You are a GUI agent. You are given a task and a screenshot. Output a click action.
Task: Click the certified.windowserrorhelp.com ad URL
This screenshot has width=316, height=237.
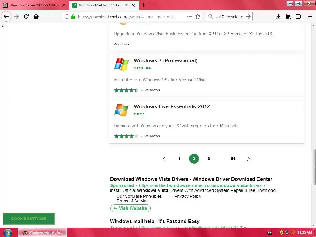coord(200,185)
